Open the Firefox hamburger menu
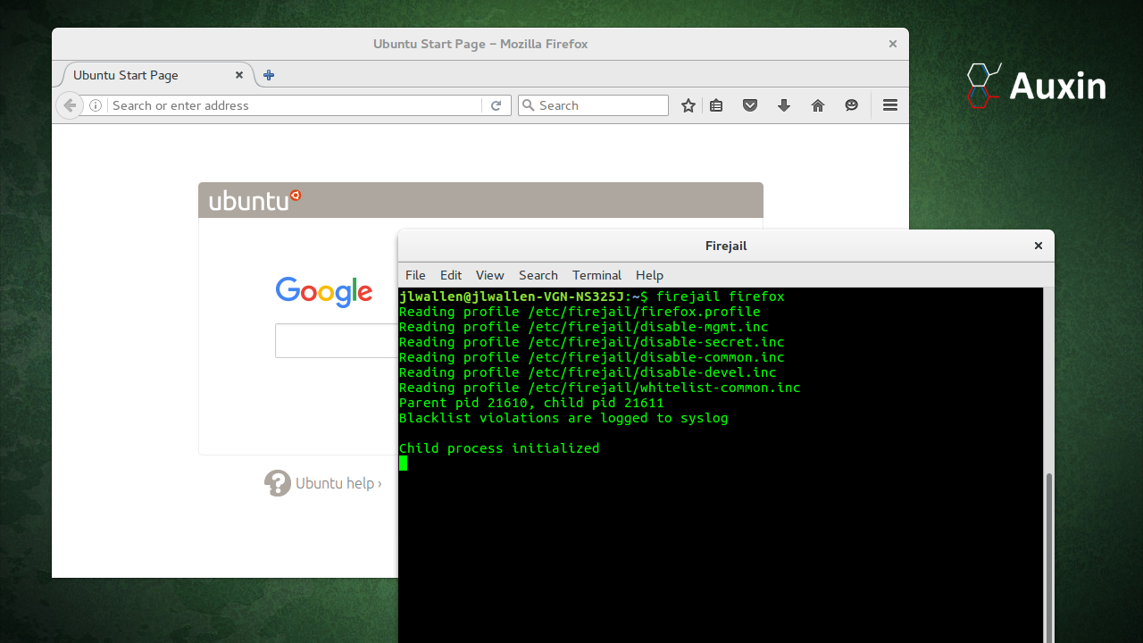Viewport: 1143px width, 643px height. pos(889,105)
